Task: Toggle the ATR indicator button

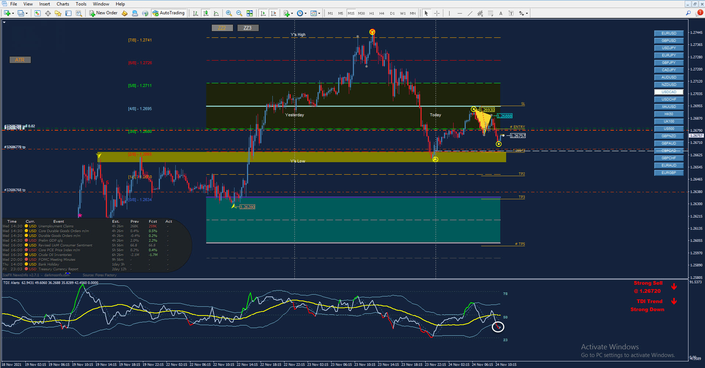Action: coord(20,60)
